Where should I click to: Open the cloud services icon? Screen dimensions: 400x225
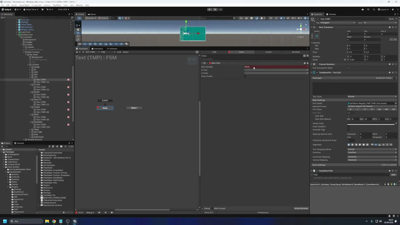click(363, 9)
